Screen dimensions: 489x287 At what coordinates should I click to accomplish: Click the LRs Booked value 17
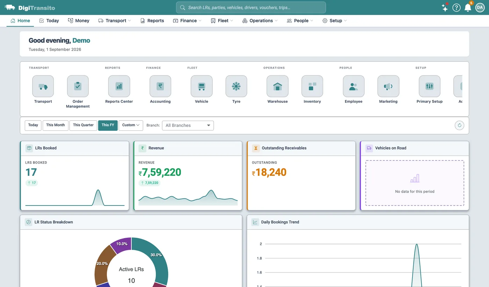(31, 172)
